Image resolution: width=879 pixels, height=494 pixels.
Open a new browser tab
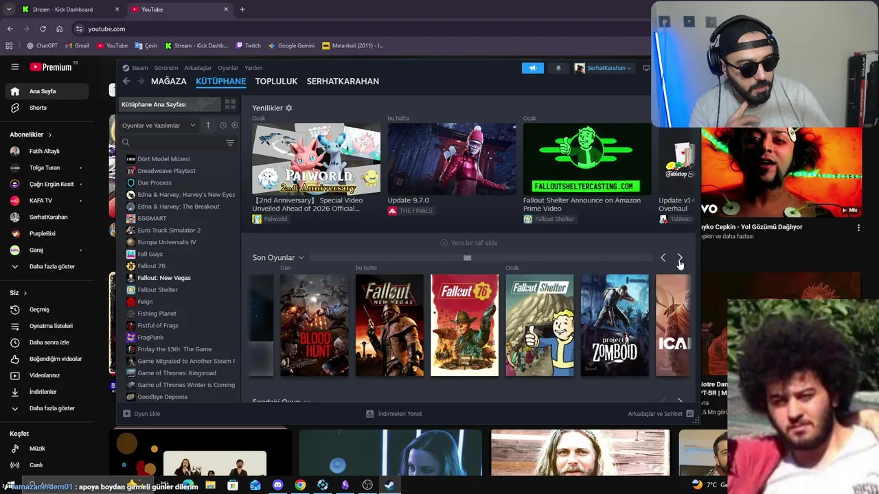[242, 10]
